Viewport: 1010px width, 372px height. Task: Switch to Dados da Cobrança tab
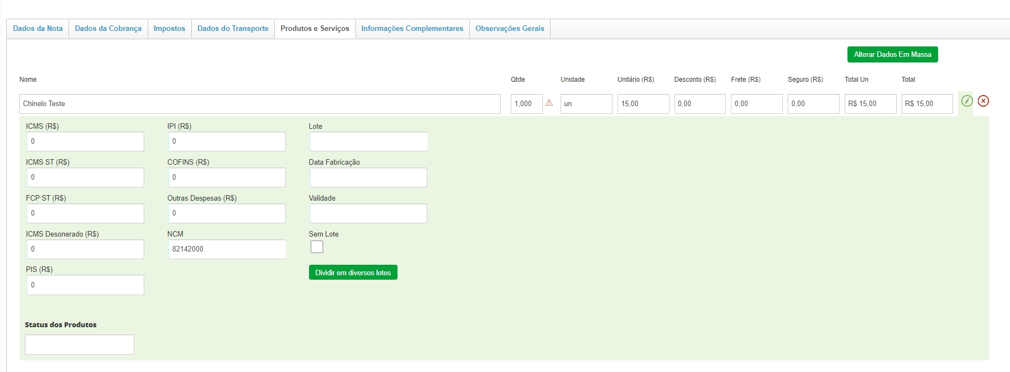click(108, 29)
